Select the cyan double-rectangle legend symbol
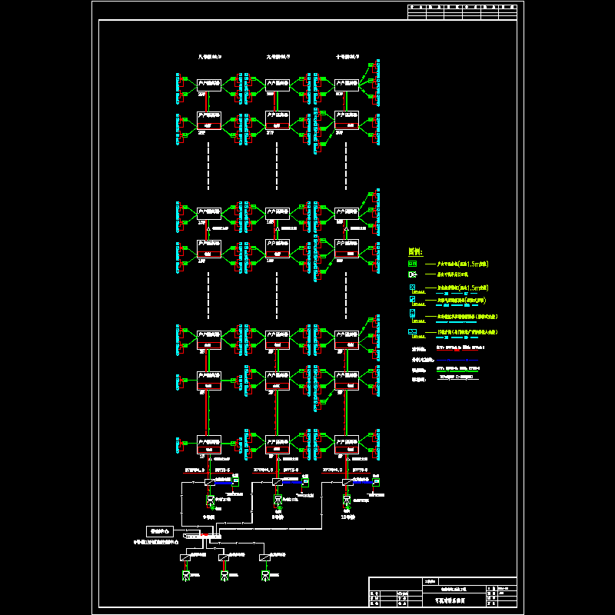615x615 pixels. point(413,332)
